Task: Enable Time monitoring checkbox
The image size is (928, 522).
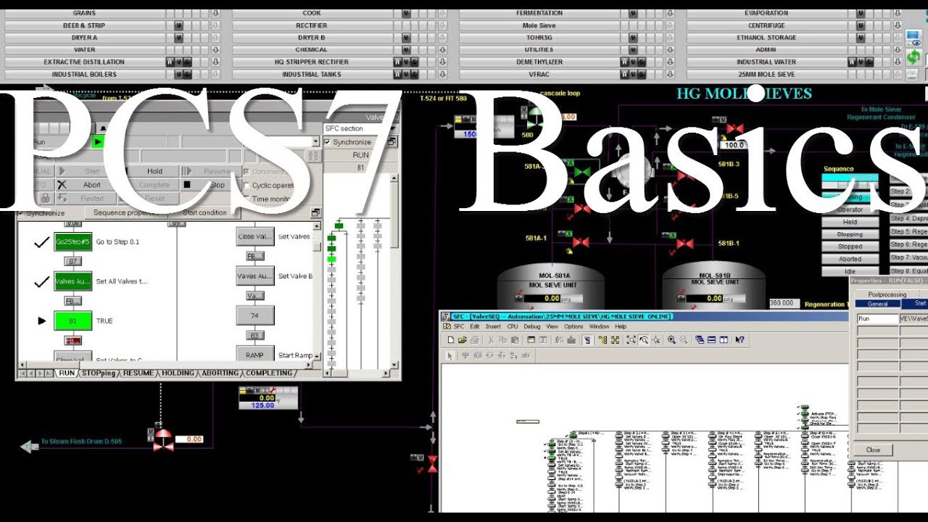Action: tap(246, 199)
